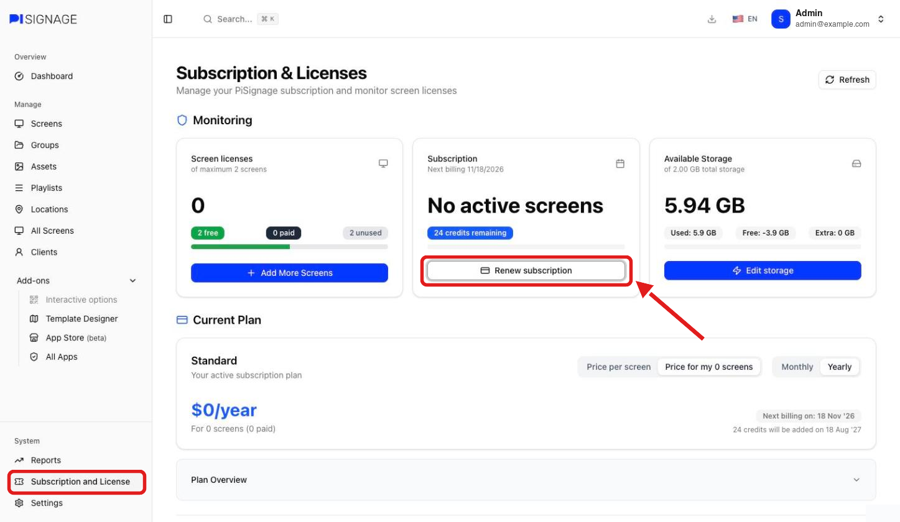
Task: Click the Search field in header
Action: pyautogui.click(x=241, y=19)
